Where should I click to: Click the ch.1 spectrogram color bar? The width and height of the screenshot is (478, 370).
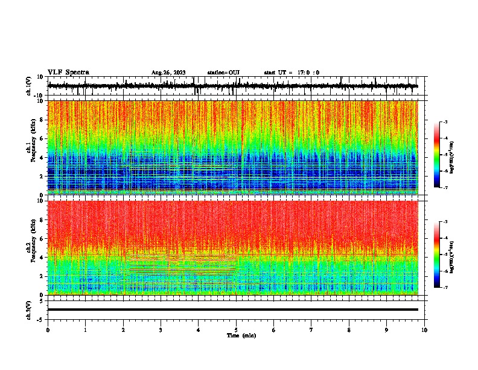coord(436,155)
